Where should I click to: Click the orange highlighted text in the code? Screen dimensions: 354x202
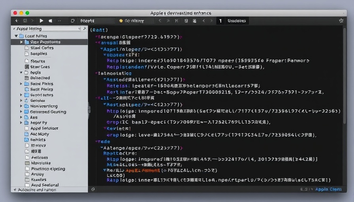point(143,170)
